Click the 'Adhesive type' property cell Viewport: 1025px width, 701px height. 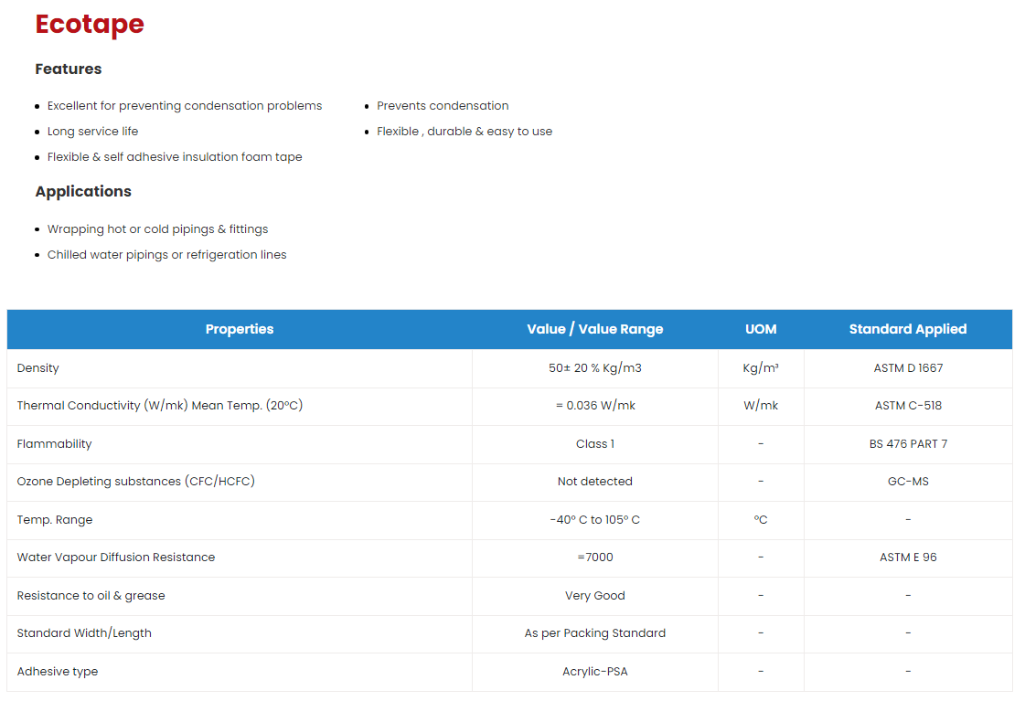click(x=240, y=672)
